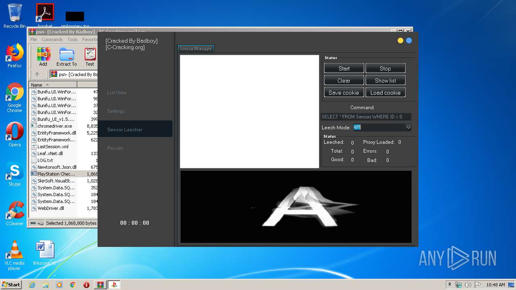Select SkinSoft.VisualSt... file in WinRAR
The height and width of the screenshot is (290, 516).
pos(56,181)
